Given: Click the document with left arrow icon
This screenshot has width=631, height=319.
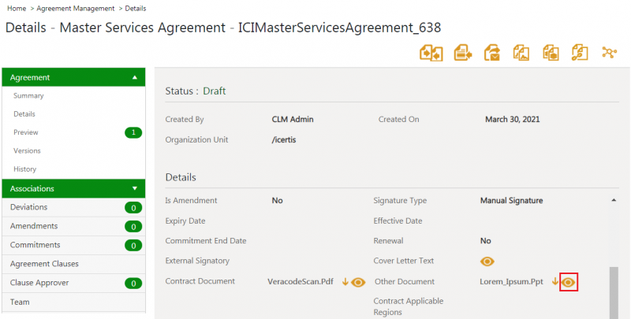Looking at the screenshot, I should 463,53.
